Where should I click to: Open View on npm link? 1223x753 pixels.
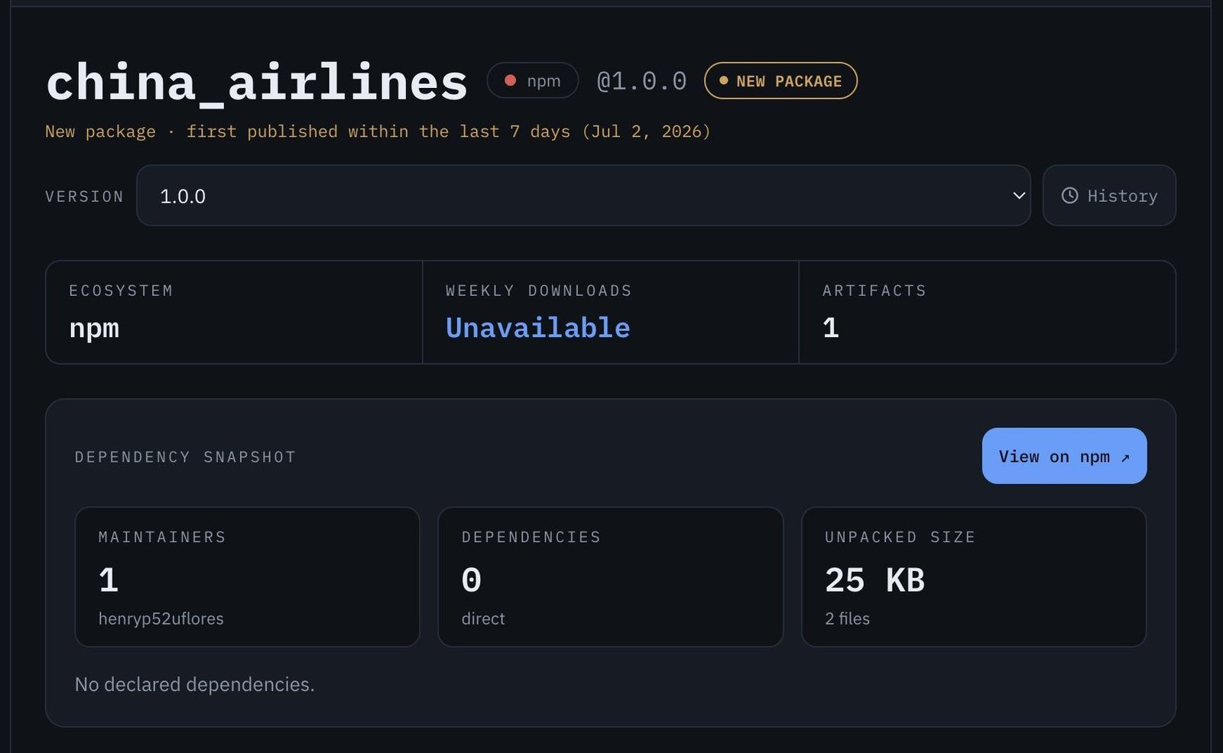click(1064, 456)
